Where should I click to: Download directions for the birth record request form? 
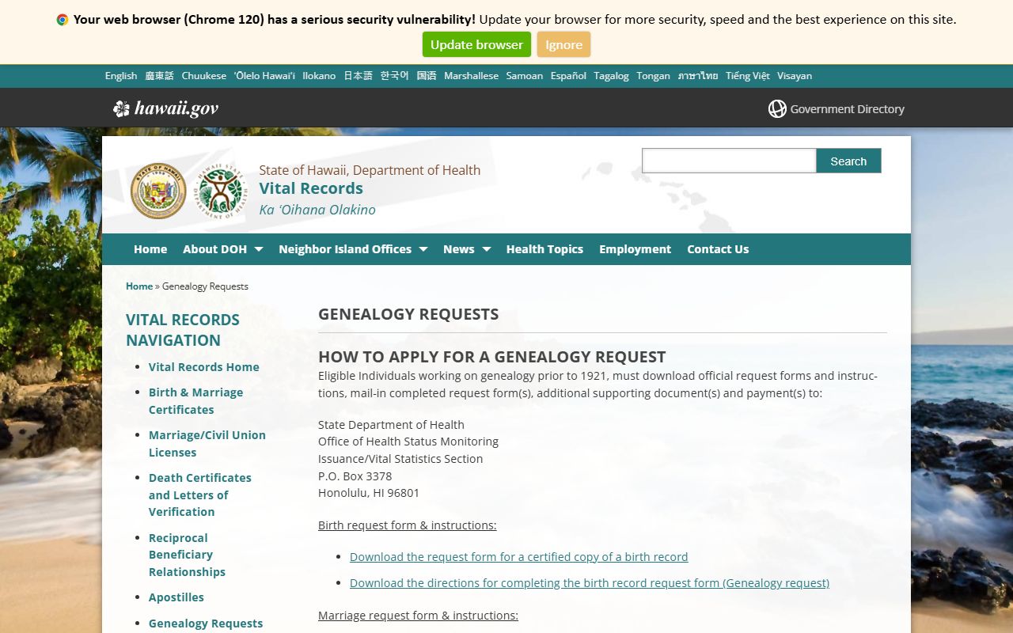pyautogui.click(x=590, y=583)
